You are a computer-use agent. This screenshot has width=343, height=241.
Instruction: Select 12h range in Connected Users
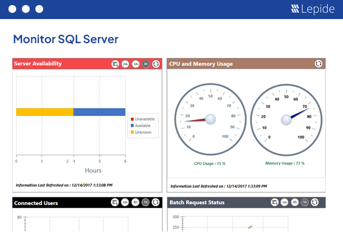pos(125,202)
